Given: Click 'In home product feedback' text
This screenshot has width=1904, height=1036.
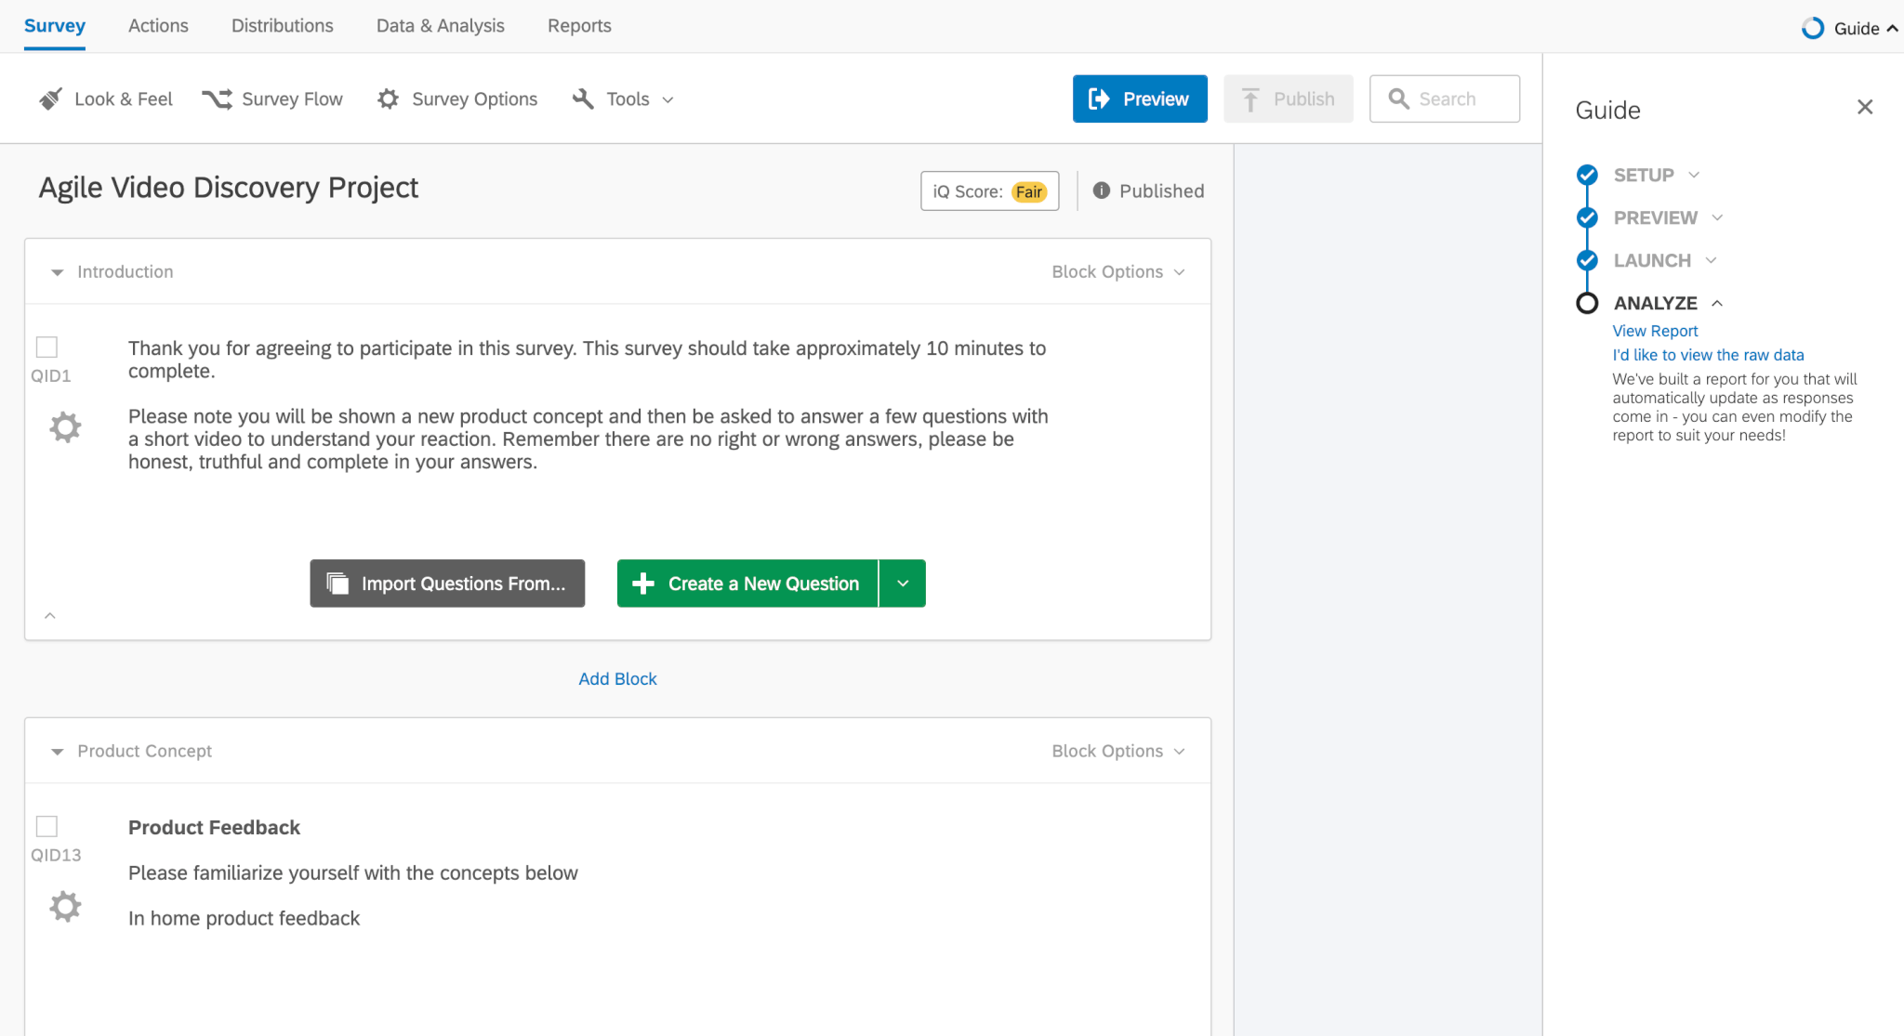Looking at the screenshot, I should [x=244, y=918].
